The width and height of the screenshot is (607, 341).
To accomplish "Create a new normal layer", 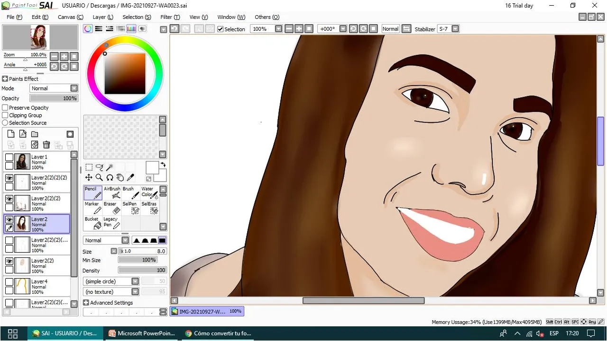I will point(11,134).
